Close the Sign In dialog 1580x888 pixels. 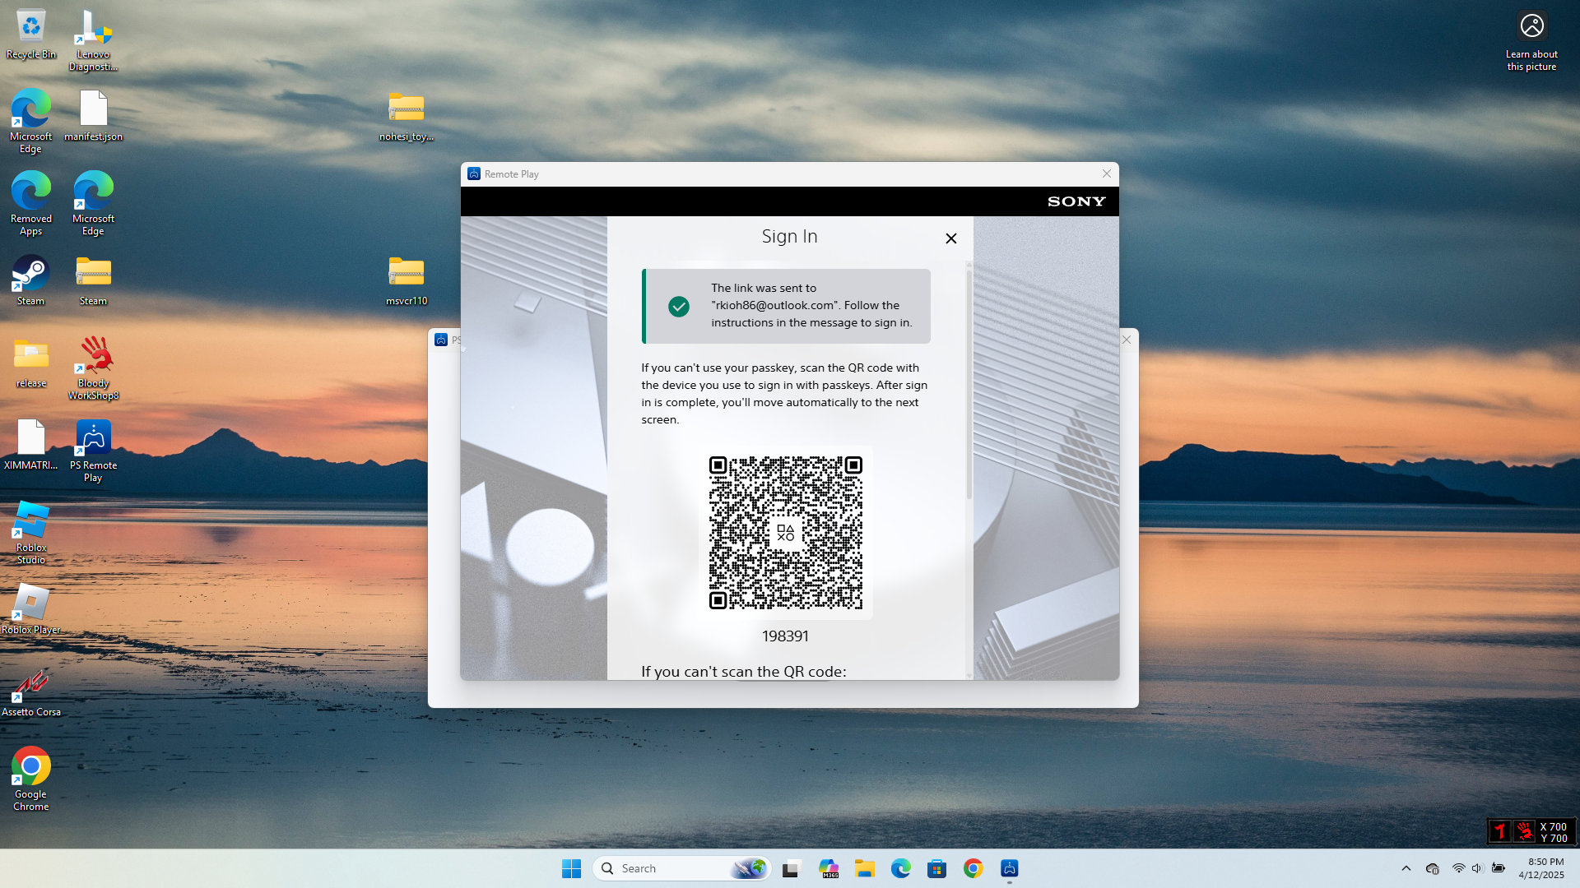point(950,238)
